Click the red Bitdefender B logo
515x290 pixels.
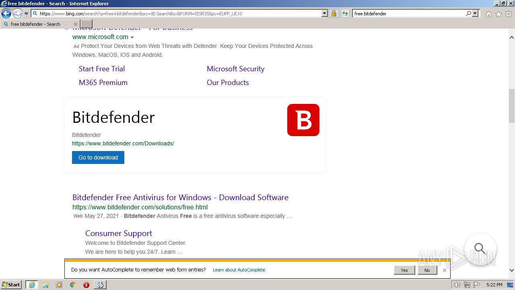point(303,120)
